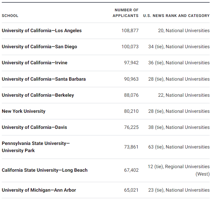This screenshot has height=200, width=212.
Task: Click the 80,210 applicants value
Action: (131, 111)
